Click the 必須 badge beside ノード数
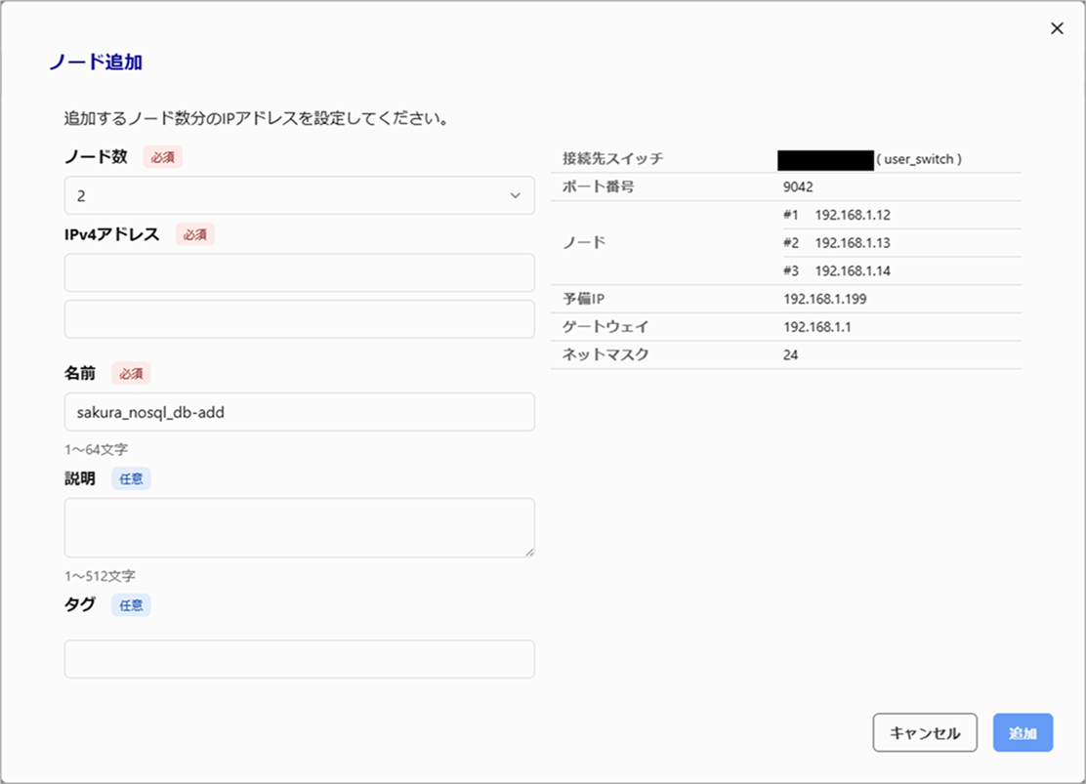Viewport: 1086px width, 784px height. coord(162,156)
